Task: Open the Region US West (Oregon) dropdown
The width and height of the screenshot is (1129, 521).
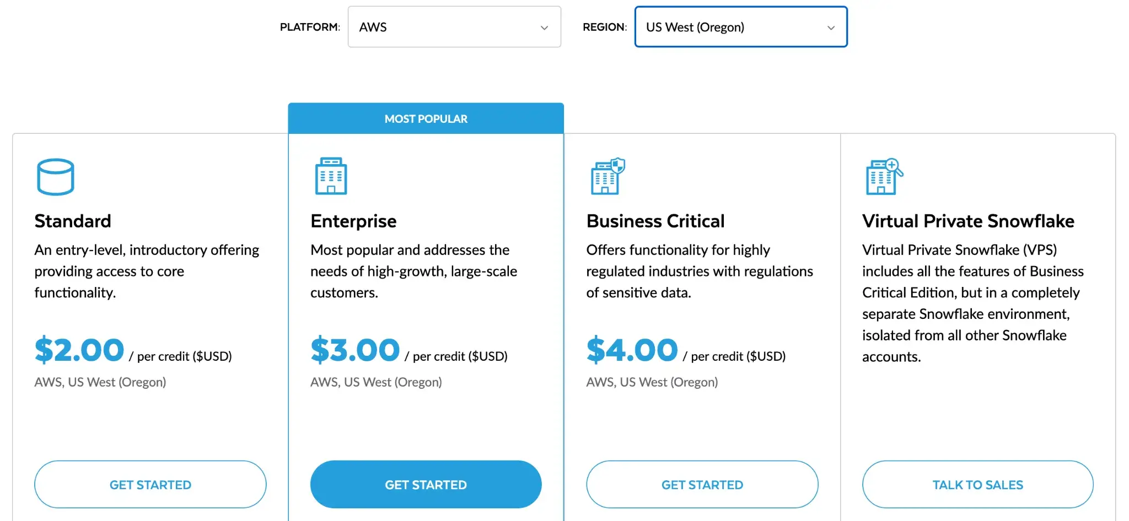Action: (x=740, y=27)
